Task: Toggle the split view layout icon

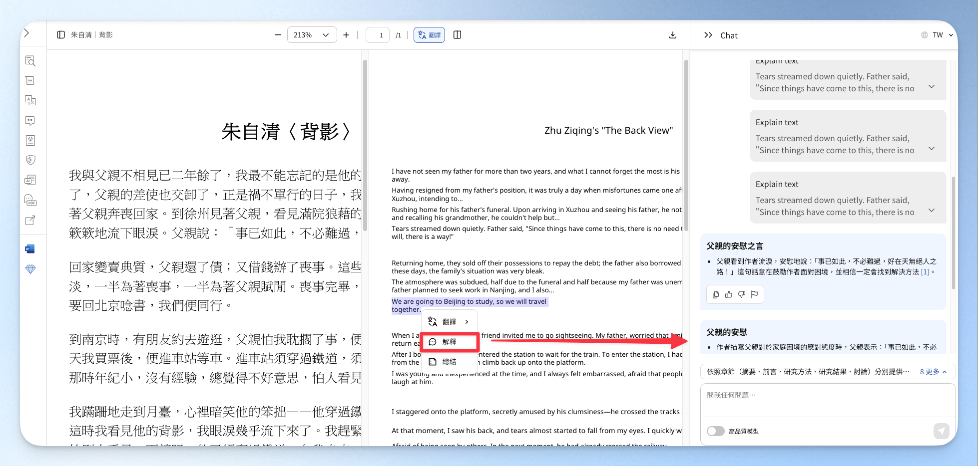Action: pyautogui.click(x=457, y=35)
